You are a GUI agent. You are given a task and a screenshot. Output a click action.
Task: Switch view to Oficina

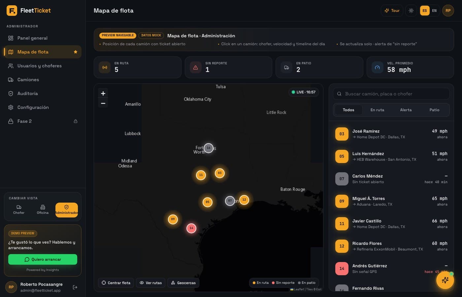pyautogui.click(x=43, y=210)
